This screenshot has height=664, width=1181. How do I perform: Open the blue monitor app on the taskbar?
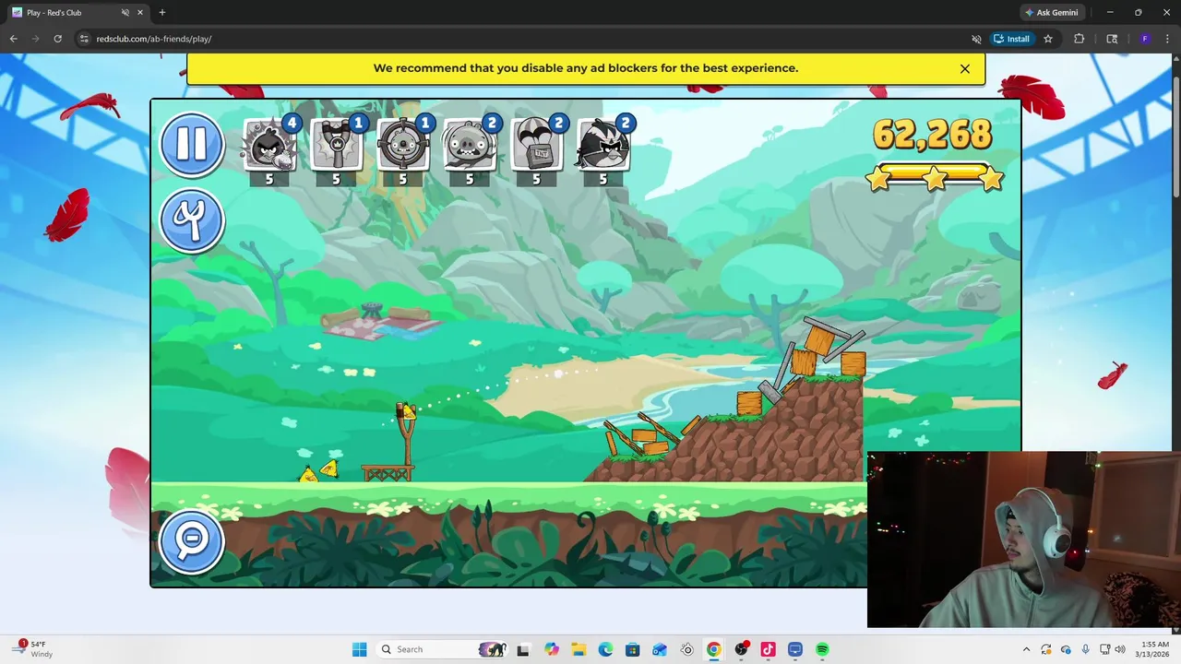(795, 649)
